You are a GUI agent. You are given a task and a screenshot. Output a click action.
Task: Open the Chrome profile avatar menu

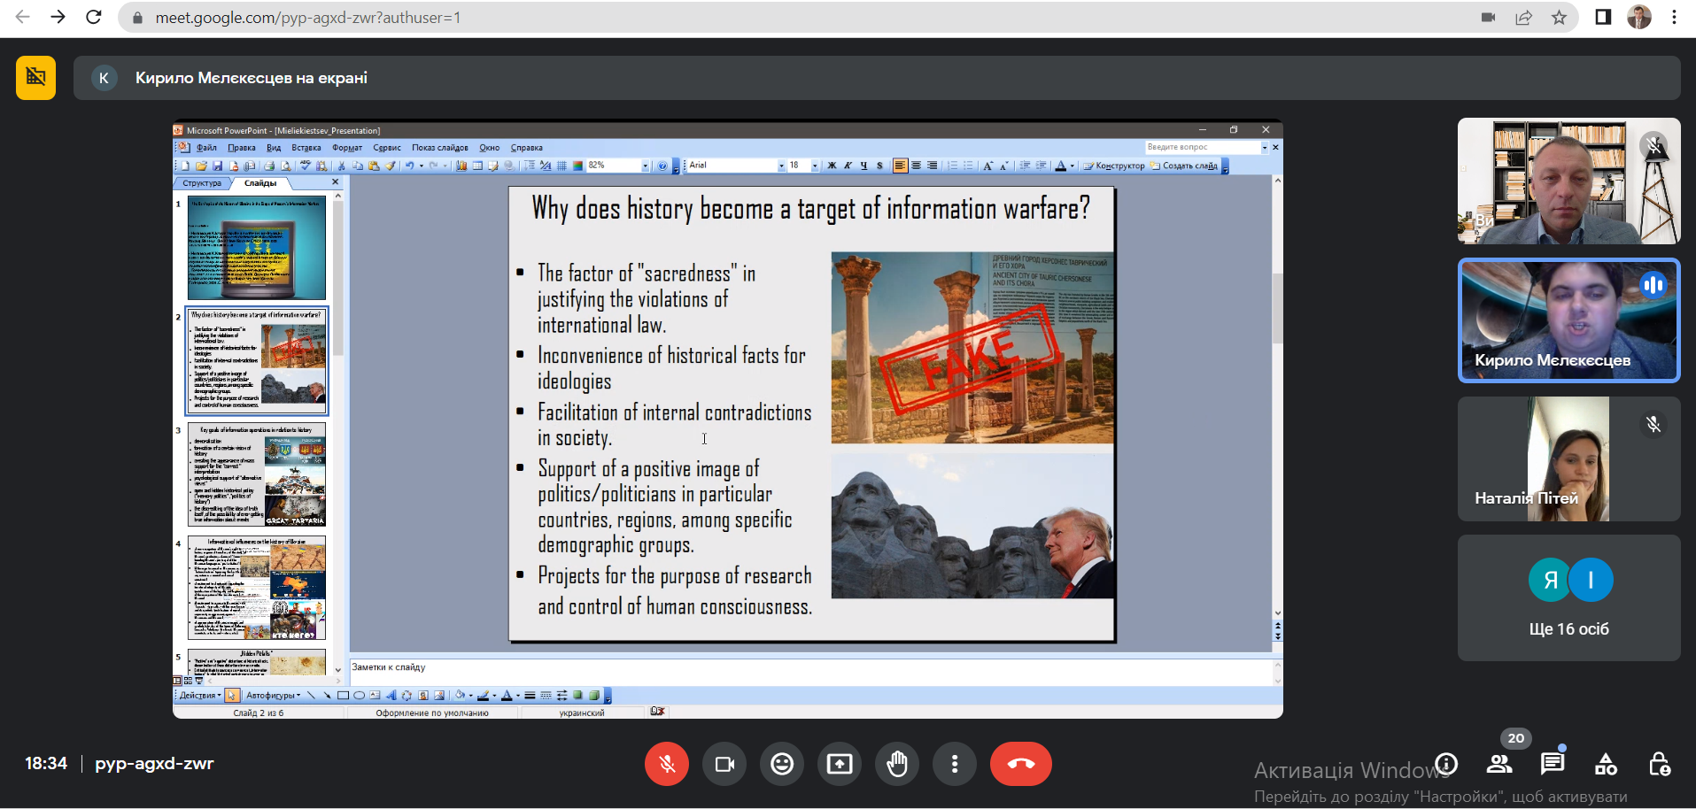(x=1638, y=18)
